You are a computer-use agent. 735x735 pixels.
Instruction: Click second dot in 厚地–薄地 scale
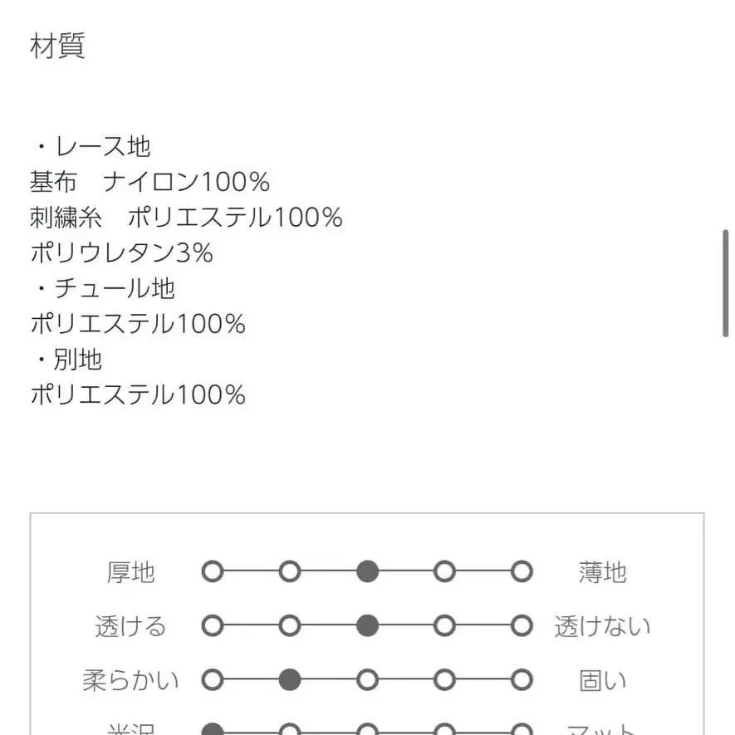tap(289, 571)
